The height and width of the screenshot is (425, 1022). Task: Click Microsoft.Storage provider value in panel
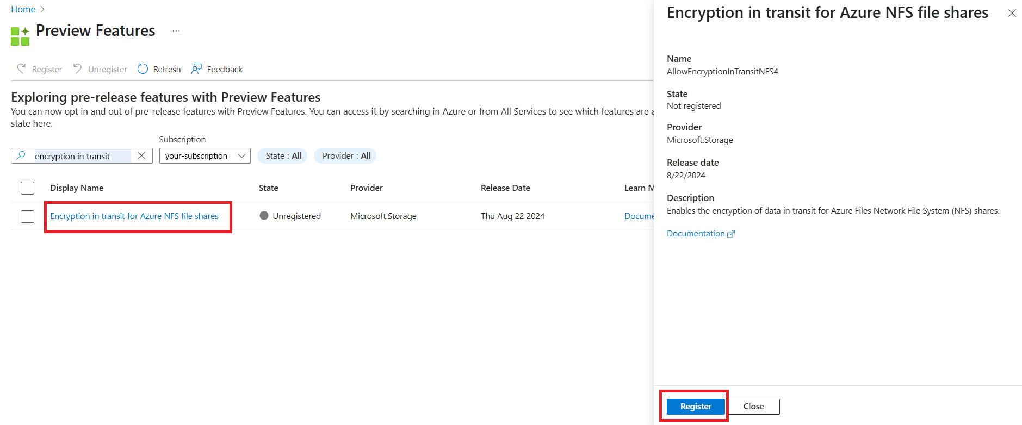700,140
